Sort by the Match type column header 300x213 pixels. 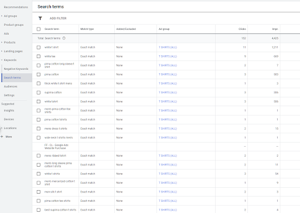click(x=87, y=29)
